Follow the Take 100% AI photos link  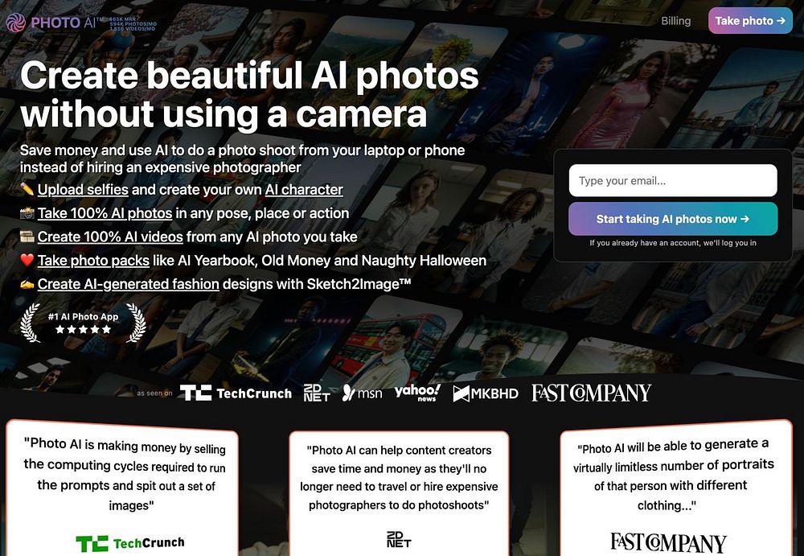(x=105, y=213)
